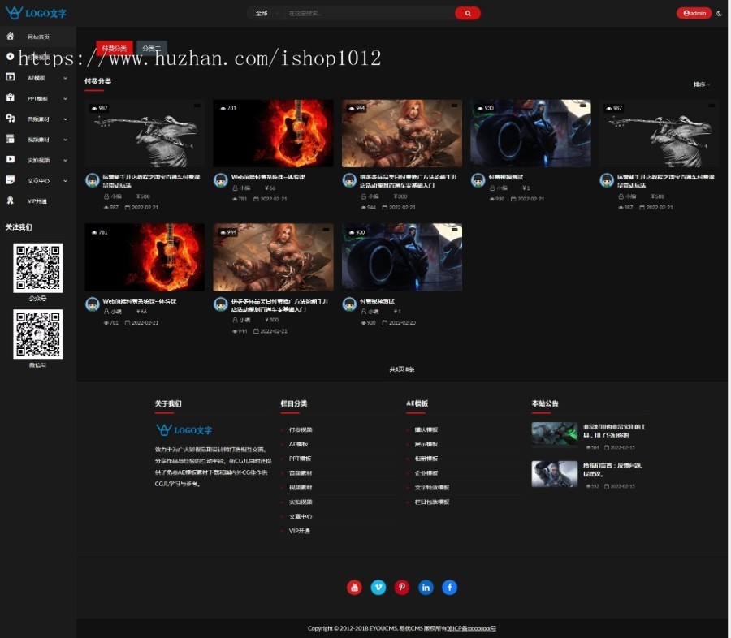Toggle dark mode with the moon icon
Viewport: 731px width, 638px height.
coord(720,13)
